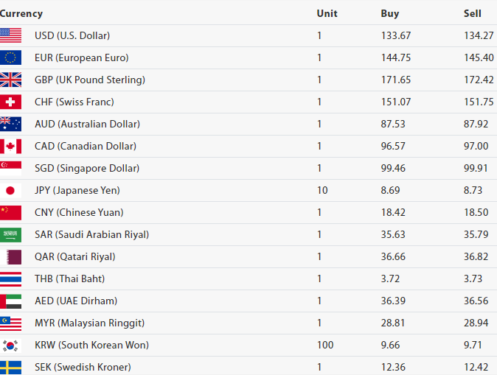
Task: Click the Swedish flag icon
Action: pyautogui.click(x=10, y=367)
